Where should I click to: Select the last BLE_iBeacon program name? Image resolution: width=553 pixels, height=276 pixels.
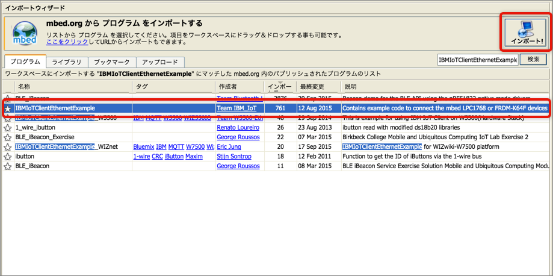(32, 166)
